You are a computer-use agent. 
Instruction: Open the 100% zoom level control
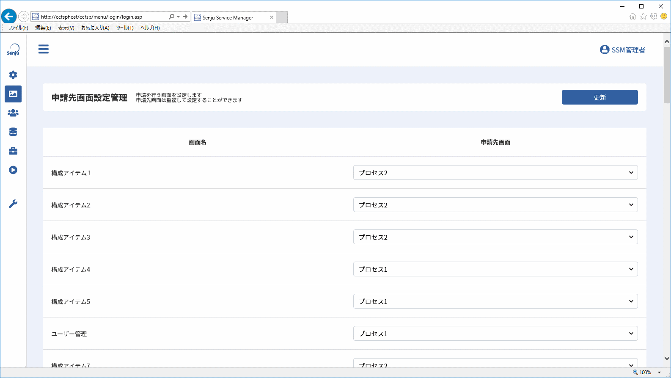647,372
